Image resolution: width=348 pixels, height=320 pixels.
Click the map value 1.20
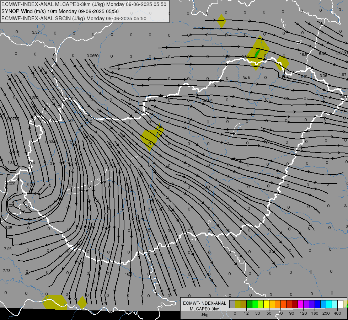coord(226,57)
